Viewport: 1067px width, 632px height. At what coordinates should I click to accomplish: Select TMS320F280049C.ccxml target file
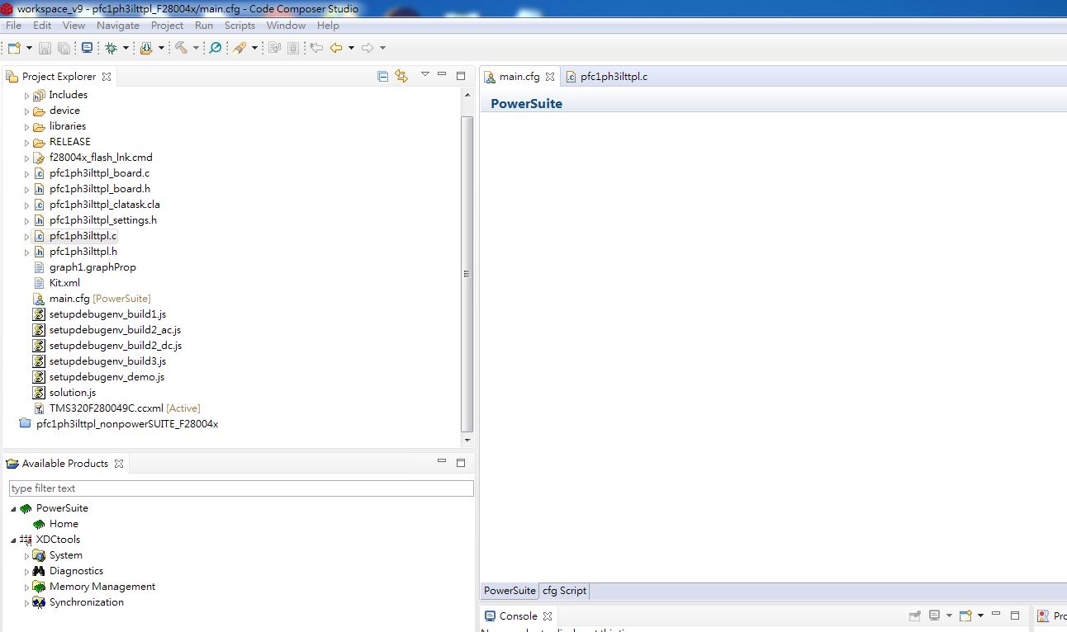click(124, 408)
